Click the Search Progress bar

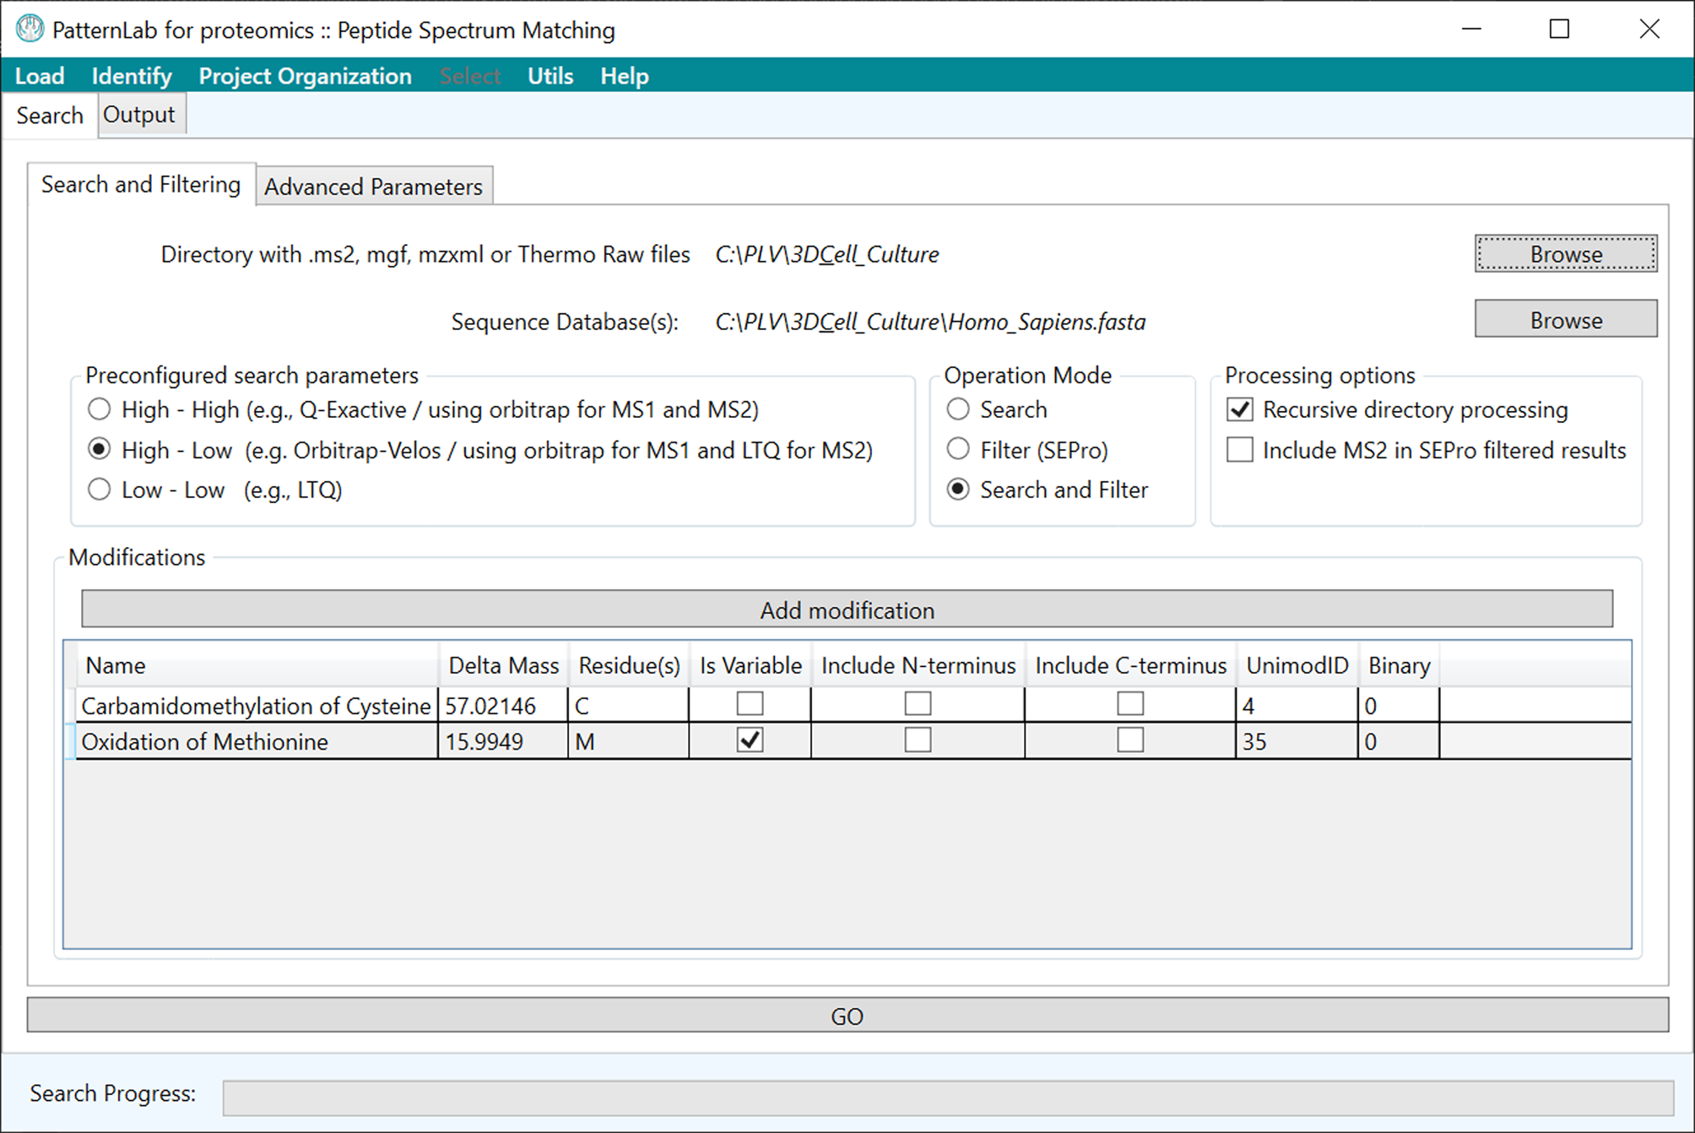pos(948,1098)
